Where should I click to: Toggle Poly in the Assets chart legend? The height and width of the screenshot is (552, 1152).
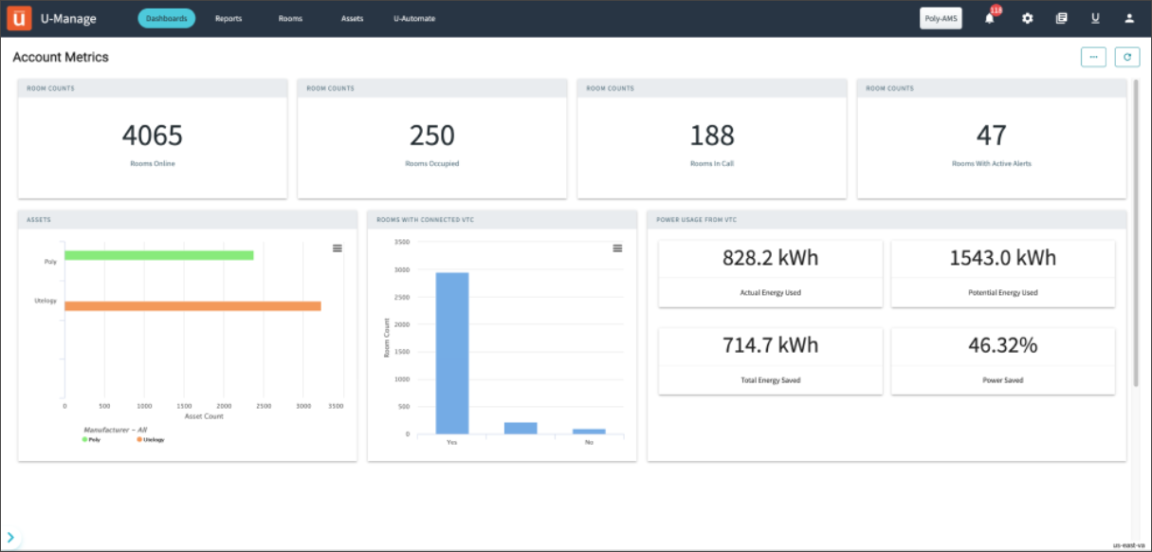[x=95, y=439]
